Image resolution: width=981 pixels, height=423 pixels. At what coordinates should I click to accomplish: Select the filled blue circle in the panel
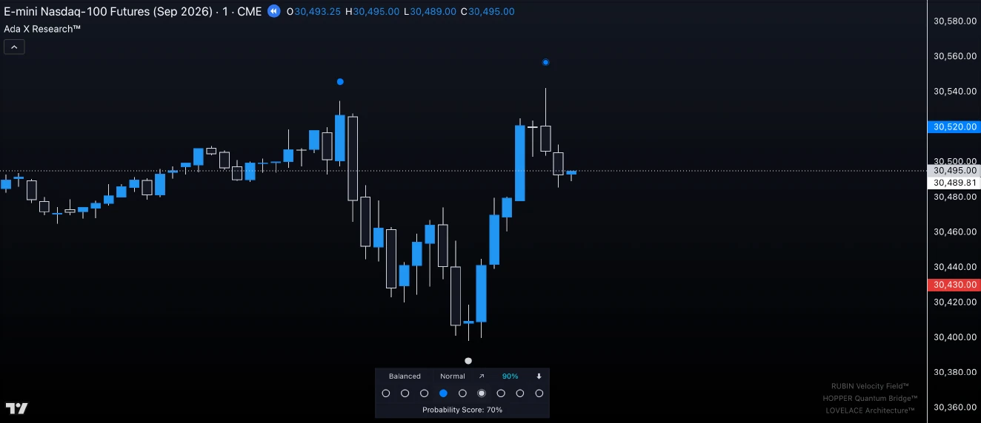pyautogui.click(x=443, y=393)
